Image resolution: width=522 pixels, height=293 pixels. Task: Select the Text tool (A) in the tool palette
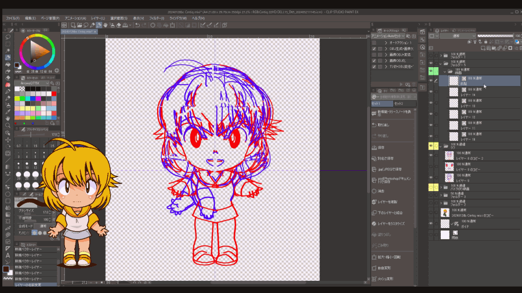click(8, 255)
